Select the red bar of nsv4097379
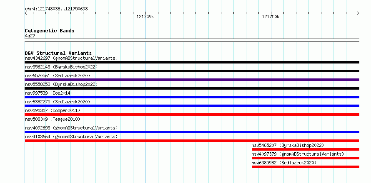371x183 pixels. (306, 158)
